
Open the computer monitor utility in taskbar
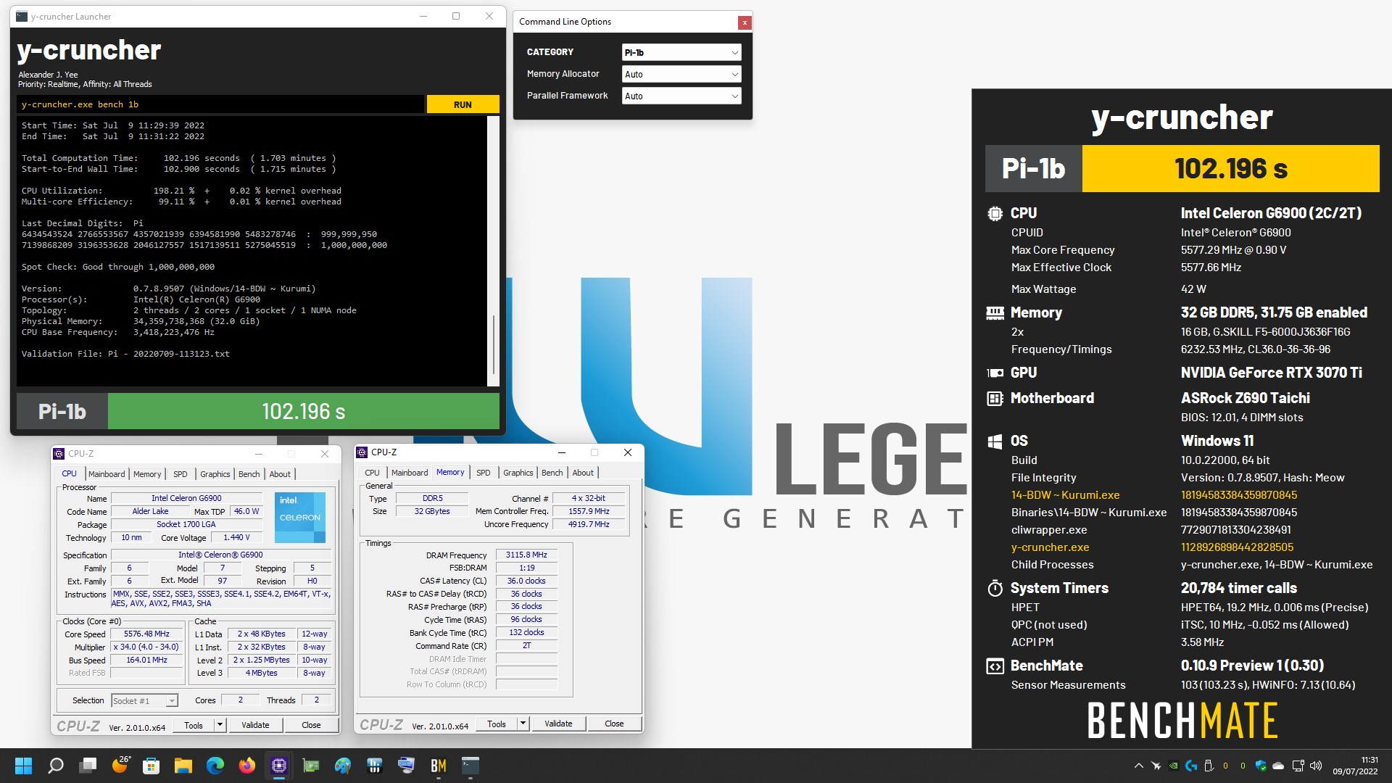(x=407, y=766)
